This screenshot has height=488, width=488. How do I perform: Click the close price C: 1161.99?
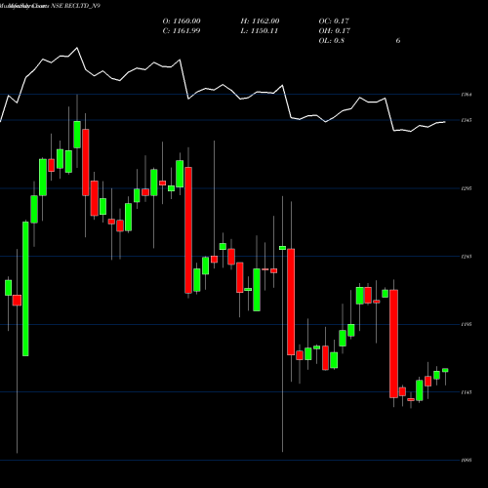tap(182, 31)
